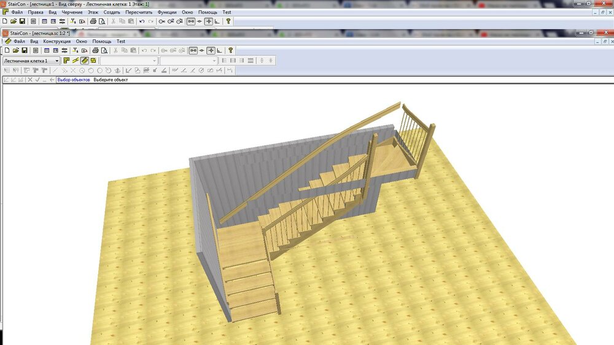Open the second empty combo box in the toolbar
Image resolution: width=614 pixels, height=345 pixels.
point(188,61)
